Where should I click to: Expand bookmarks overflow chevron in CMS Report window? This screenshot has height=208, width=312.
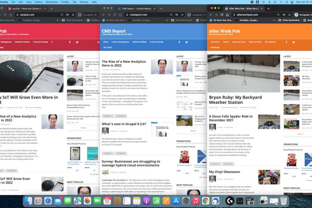pyautogui.click(x=167, y=20)
